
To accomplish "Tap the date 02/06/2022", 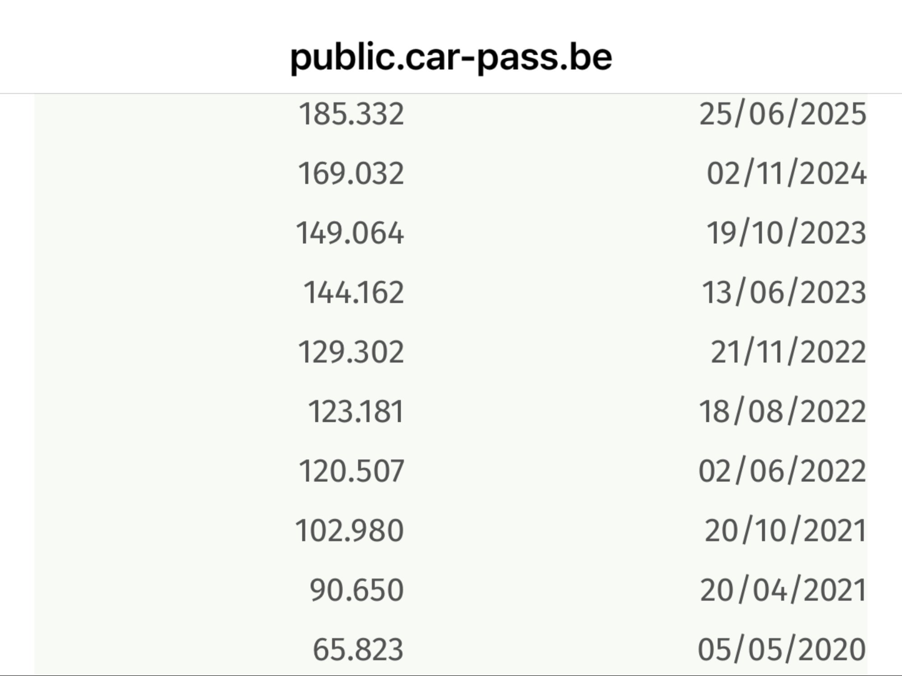I will [782, 471].
